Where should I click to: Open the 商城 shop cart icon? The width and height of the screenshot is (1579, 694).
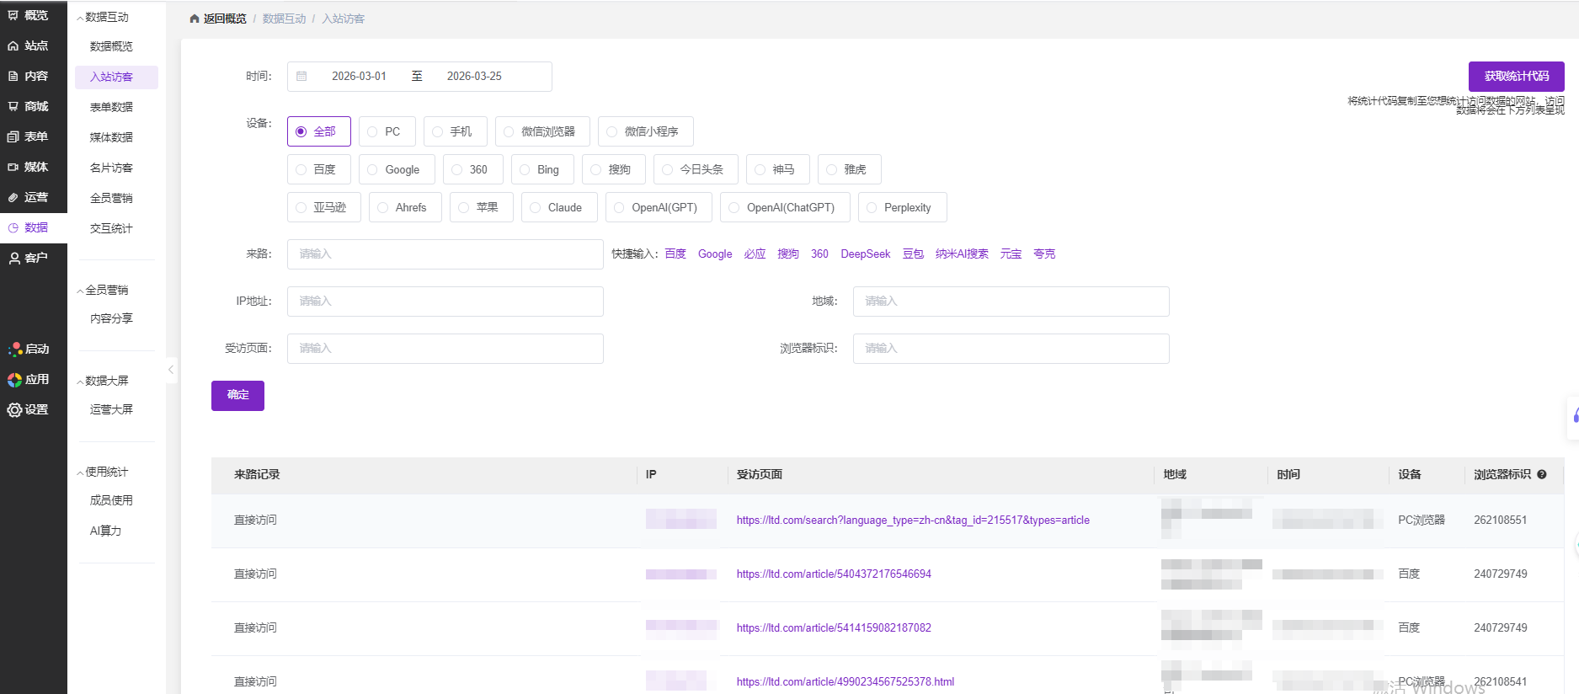click(13, 106)
